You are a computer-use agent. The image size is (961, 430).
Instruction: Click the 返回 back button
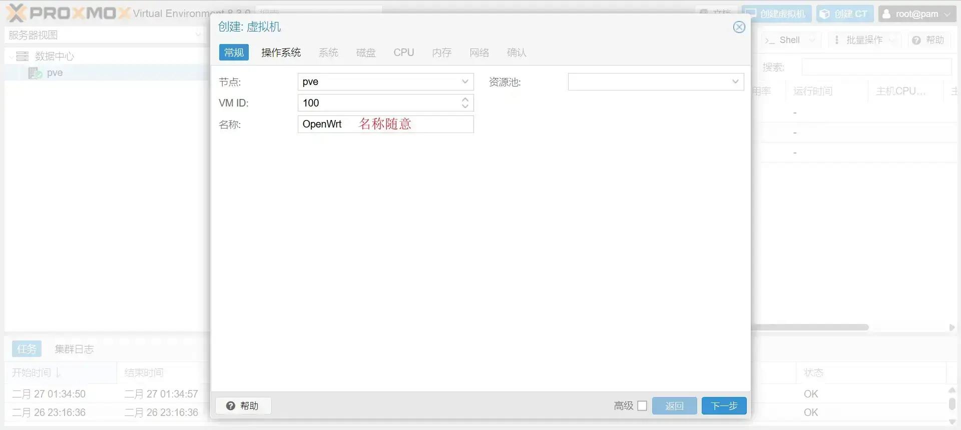pos(674,405)
